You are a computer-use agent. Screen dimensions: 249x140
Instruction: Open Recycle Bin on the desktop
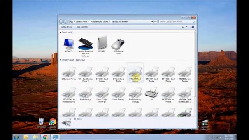click(41, 123)
